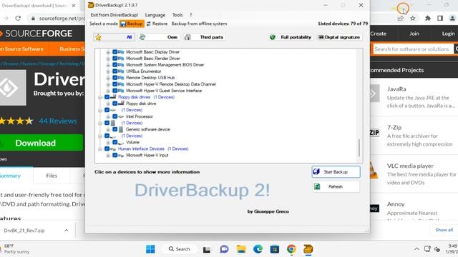
Task: Click Search for software input in browser
Action: 413,49
